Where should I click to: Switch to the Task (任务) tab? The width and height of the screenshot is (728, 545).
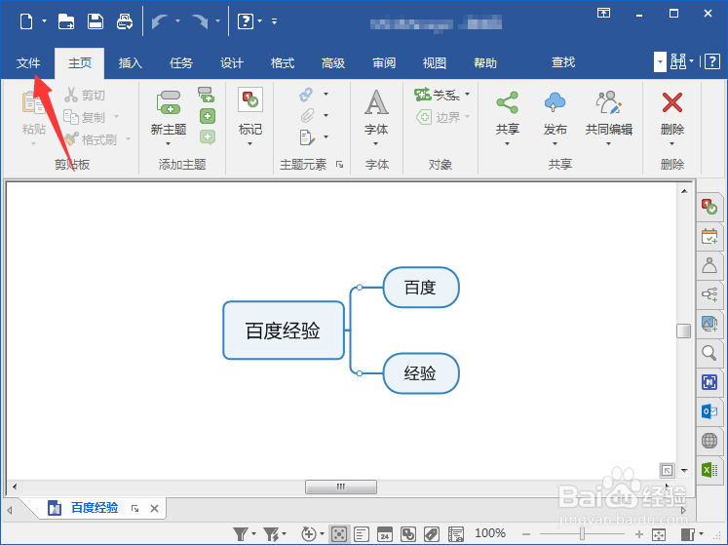coord(180,62)
